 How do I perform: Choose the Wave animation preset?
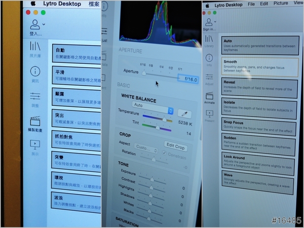coord(257,181)
